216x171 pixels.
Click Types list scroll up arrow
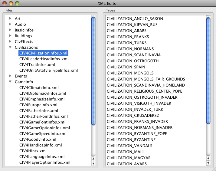[x=208, y=158]
